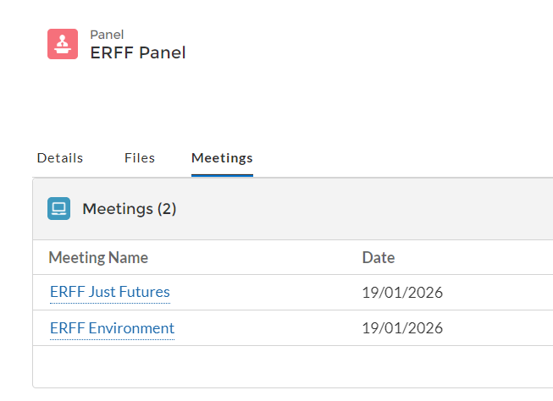Click the blue underline beneath the Meetings tab

click(x=222, y=175)
